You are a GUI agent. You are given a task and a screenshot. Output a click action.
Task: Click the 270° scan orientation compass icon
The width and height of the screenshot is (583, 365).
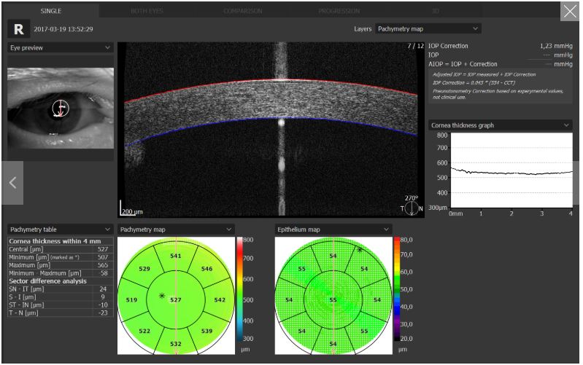point(413,206)
